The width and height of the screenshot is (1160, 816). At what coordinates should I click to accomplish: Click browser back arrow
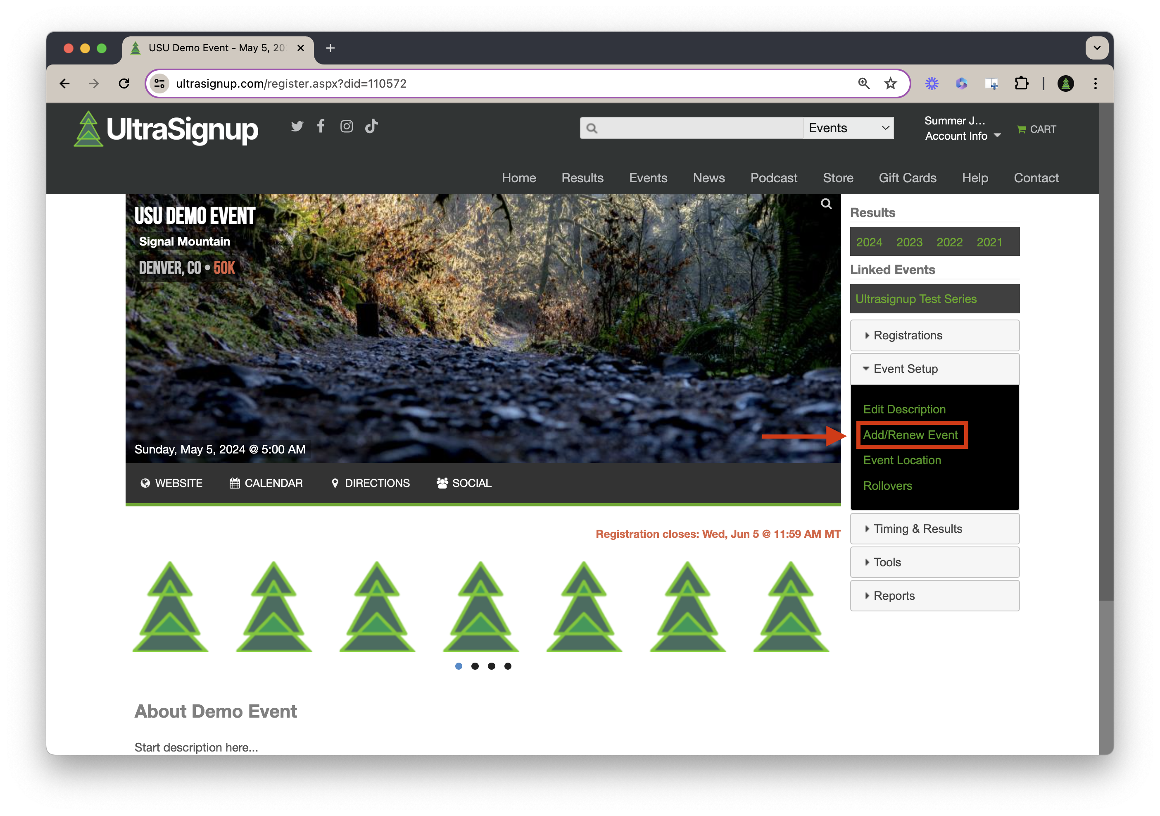[65, 84]
